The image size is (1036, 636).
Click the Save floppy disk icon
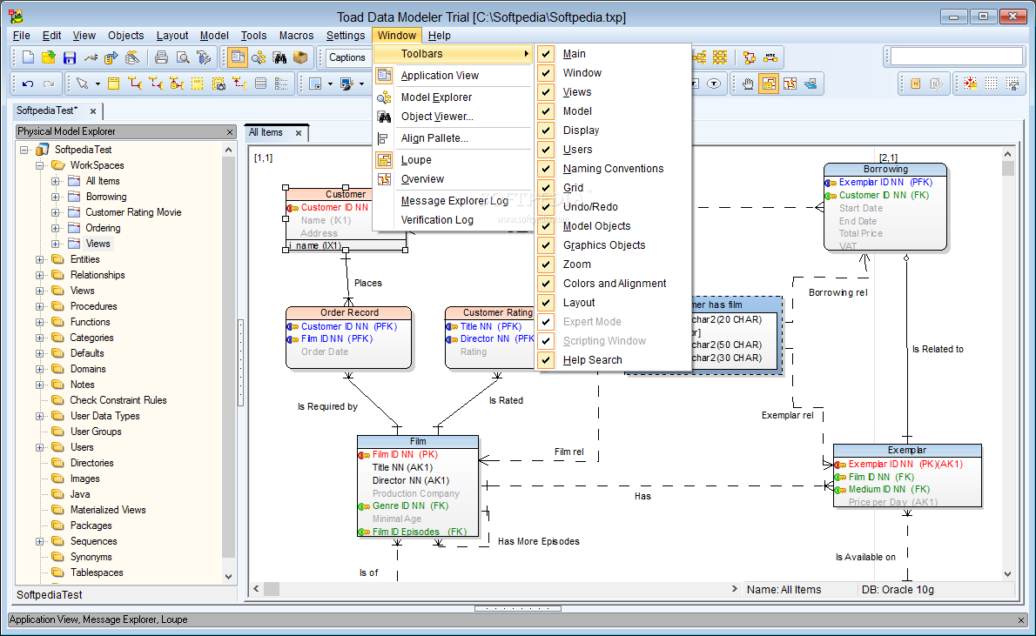coord(70,57)
